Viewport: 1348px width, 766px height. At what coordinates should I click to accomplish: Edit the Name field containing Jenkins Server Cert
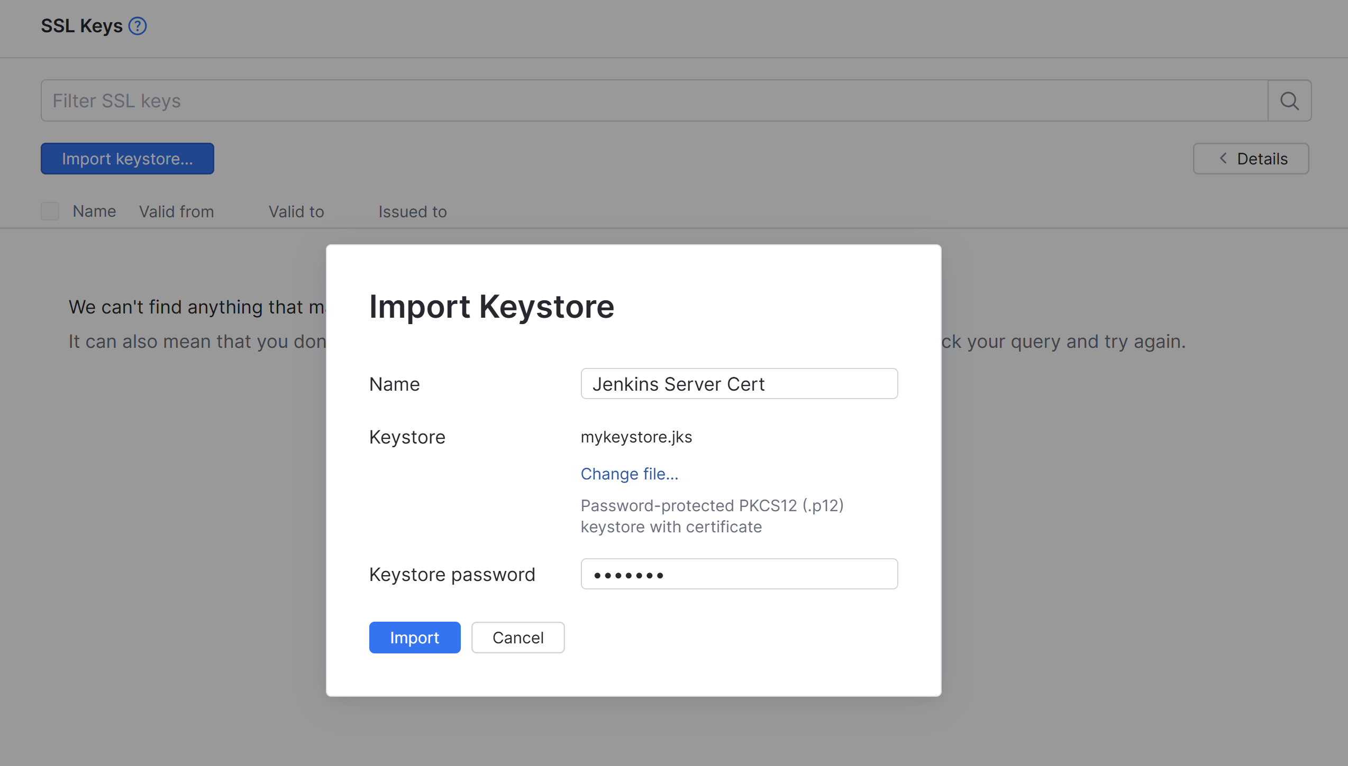coord(739,384)
